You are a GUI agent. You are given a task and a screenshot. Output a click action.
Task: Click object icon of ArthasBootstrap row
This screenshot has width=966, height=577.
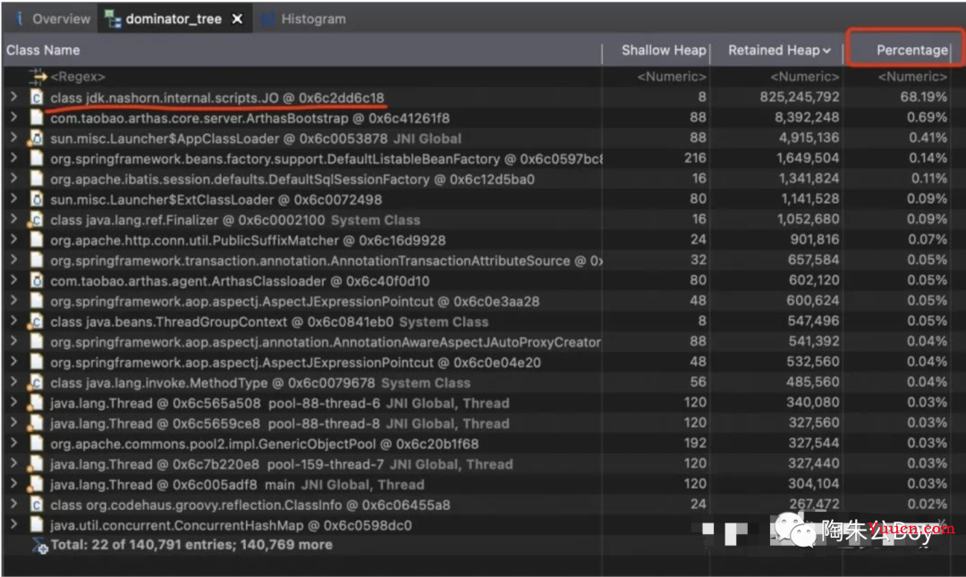pyautogui.click(x=37, y=118)
